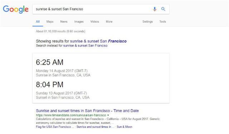Viewport: 229px width, 134px height.
Task: Click the green timeanddate.com URL text
Action: 71,115
